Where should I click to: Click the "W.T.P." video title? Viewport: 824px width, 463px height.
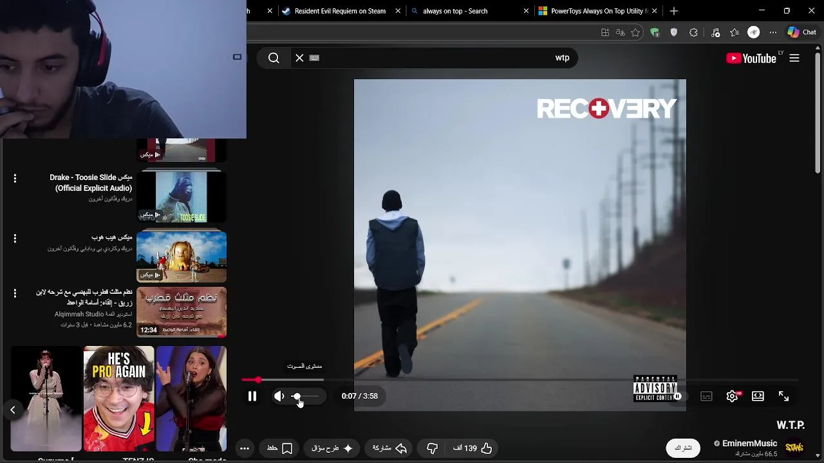coord(791,425)
